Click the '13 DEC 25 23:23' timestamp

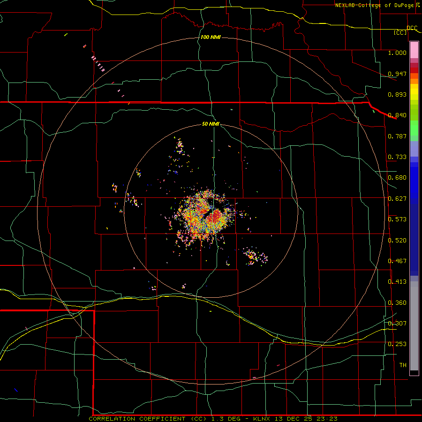click(306, 419)
